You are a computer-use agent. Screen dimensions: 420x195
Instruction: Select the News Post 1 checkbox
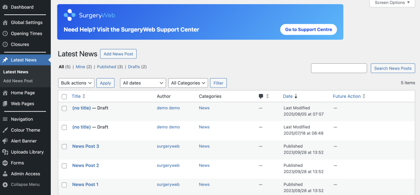click(x=64, y=185)
